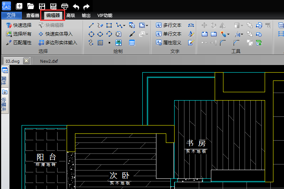Expand the Polyline tool dropdown arrow
Screen dimensions: 284x189
(x=124, y=25)
